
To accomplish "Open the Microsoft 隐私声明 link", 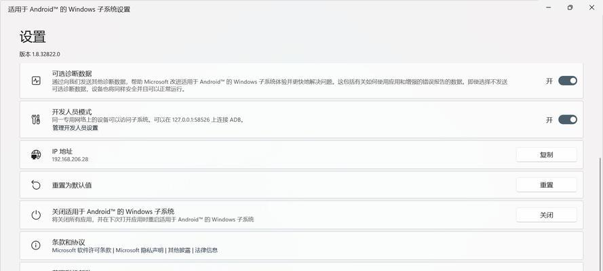I will 140,250.
